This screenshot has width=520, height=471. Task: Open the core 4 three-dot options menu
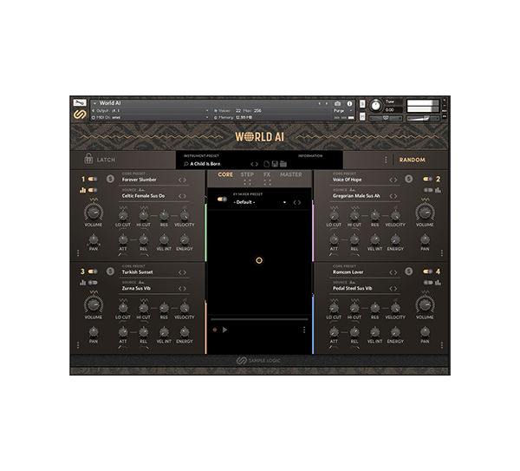[442, 345]
